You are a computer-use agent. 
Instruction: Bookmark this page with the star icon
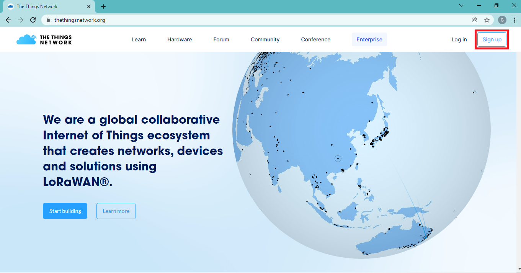487,20
